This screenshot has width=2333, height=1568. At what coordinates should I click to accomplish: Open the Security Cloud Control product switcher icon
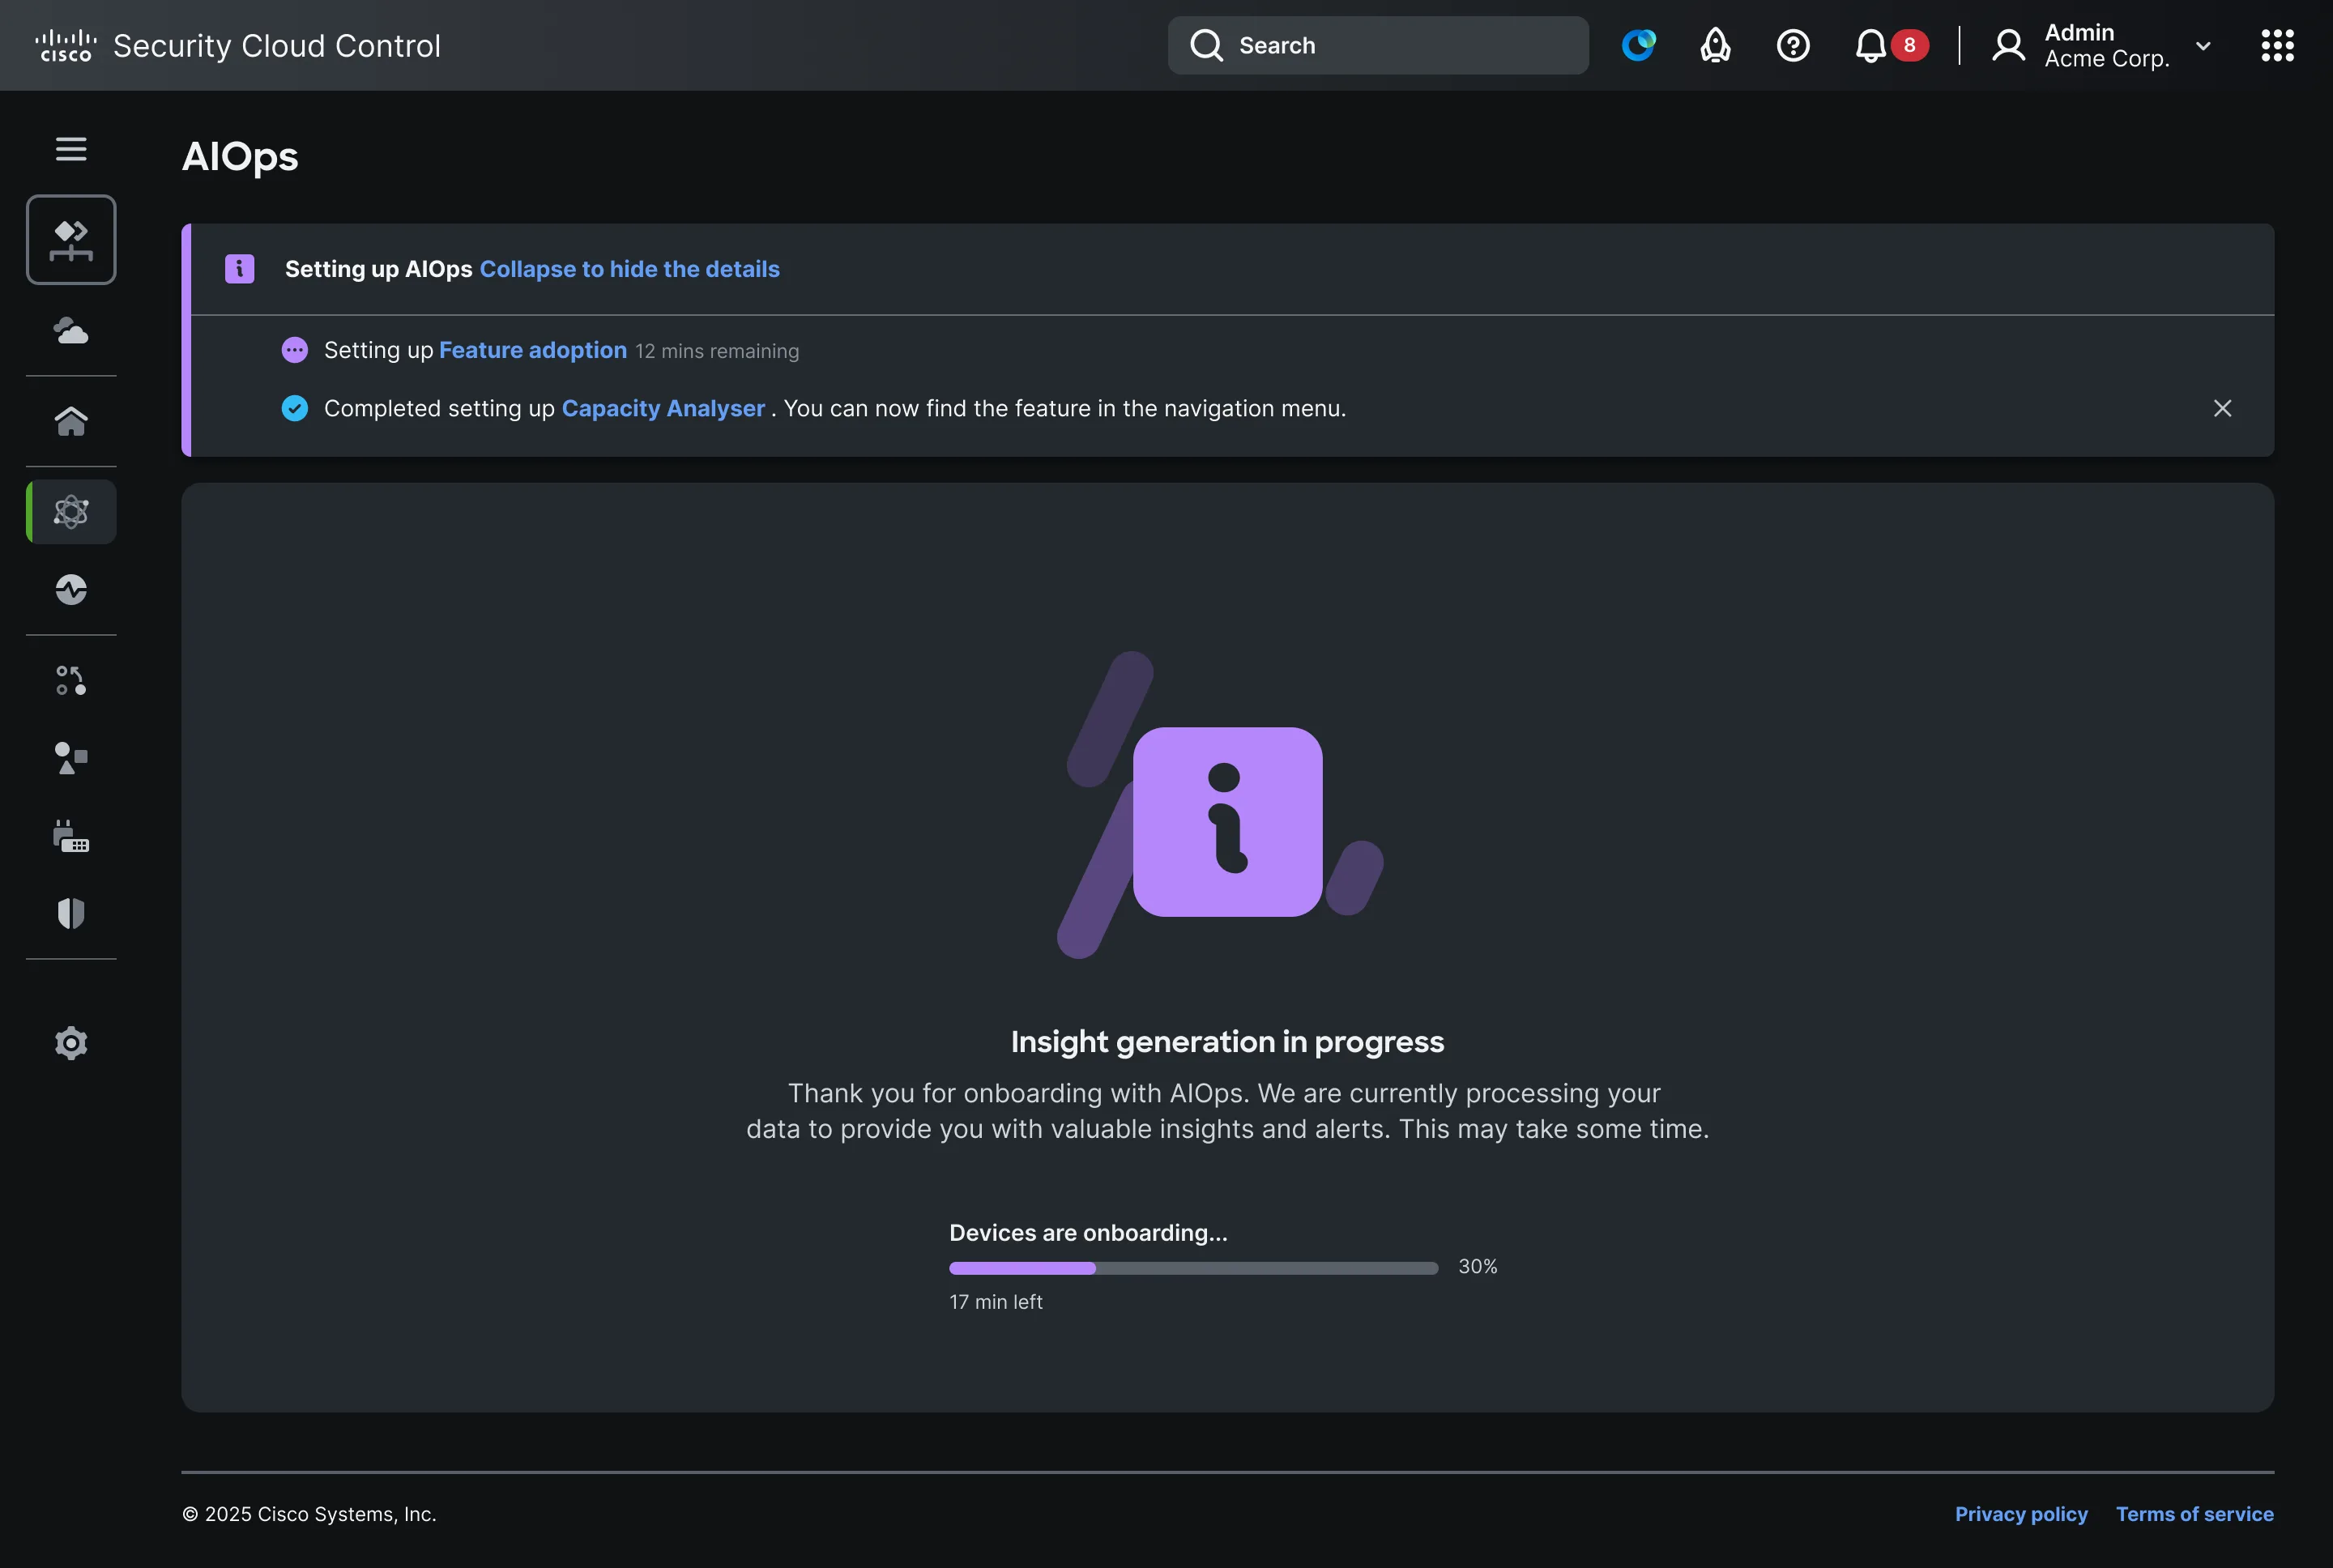click(x=71, y=240)
